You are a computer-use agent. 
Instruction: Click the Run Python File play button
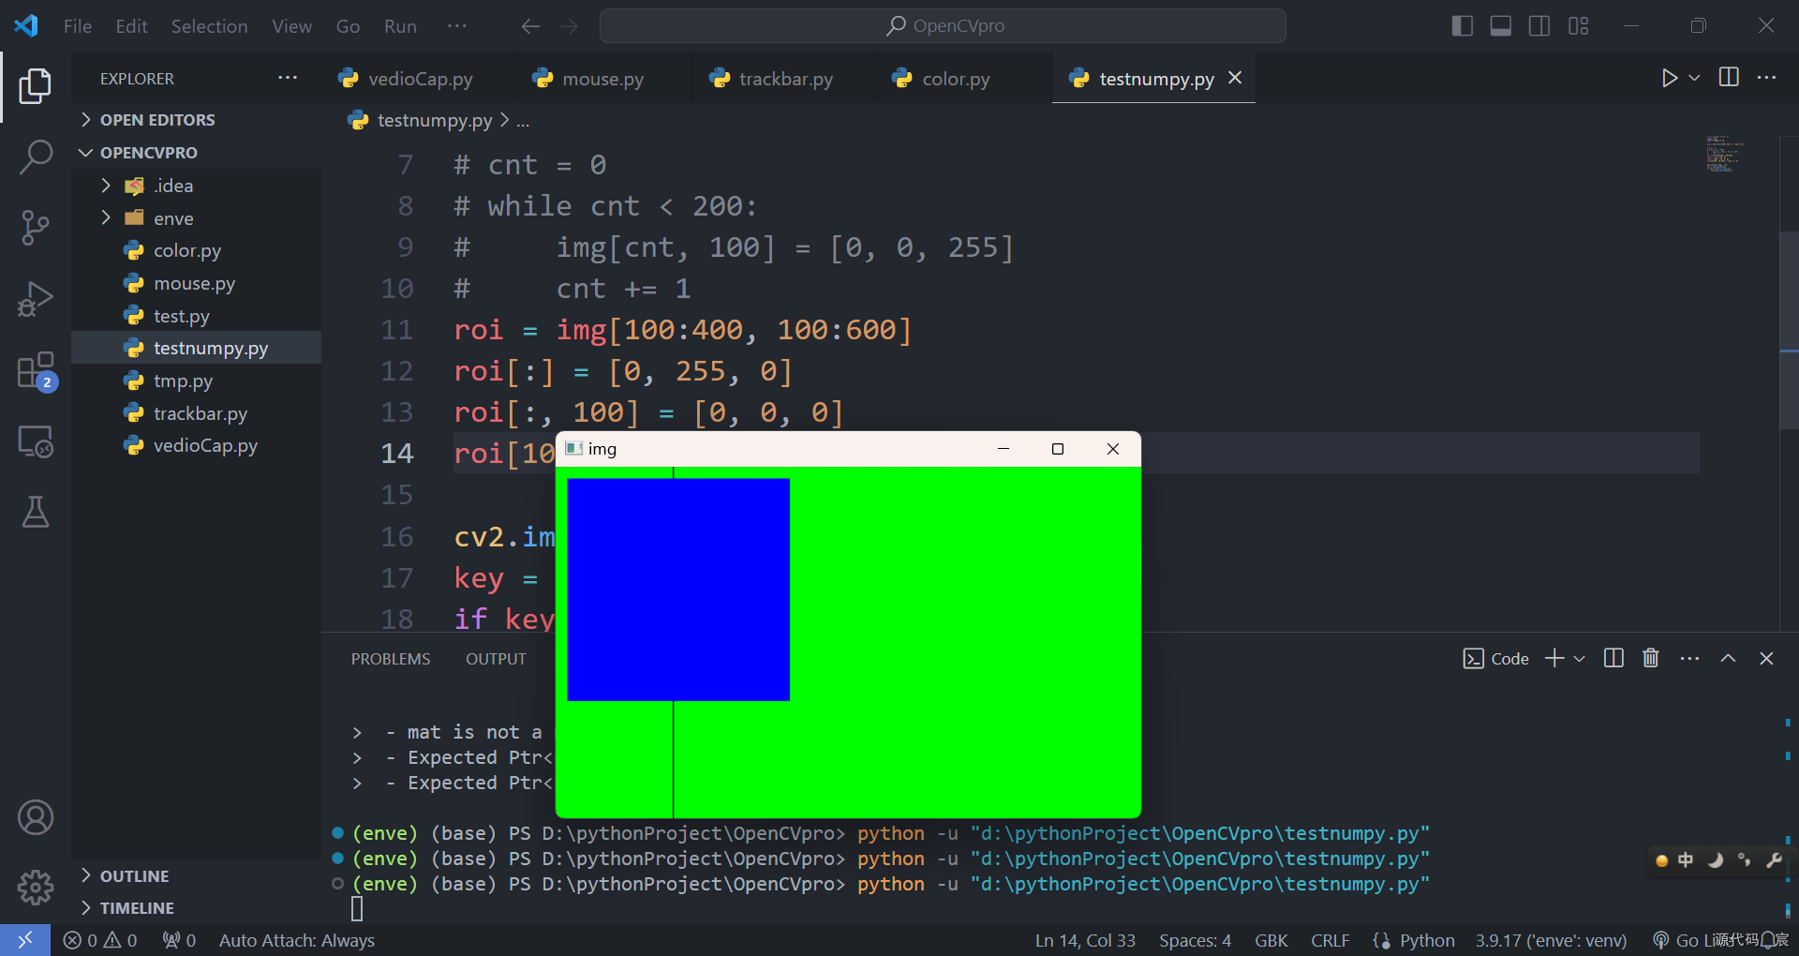[1669, 78]
